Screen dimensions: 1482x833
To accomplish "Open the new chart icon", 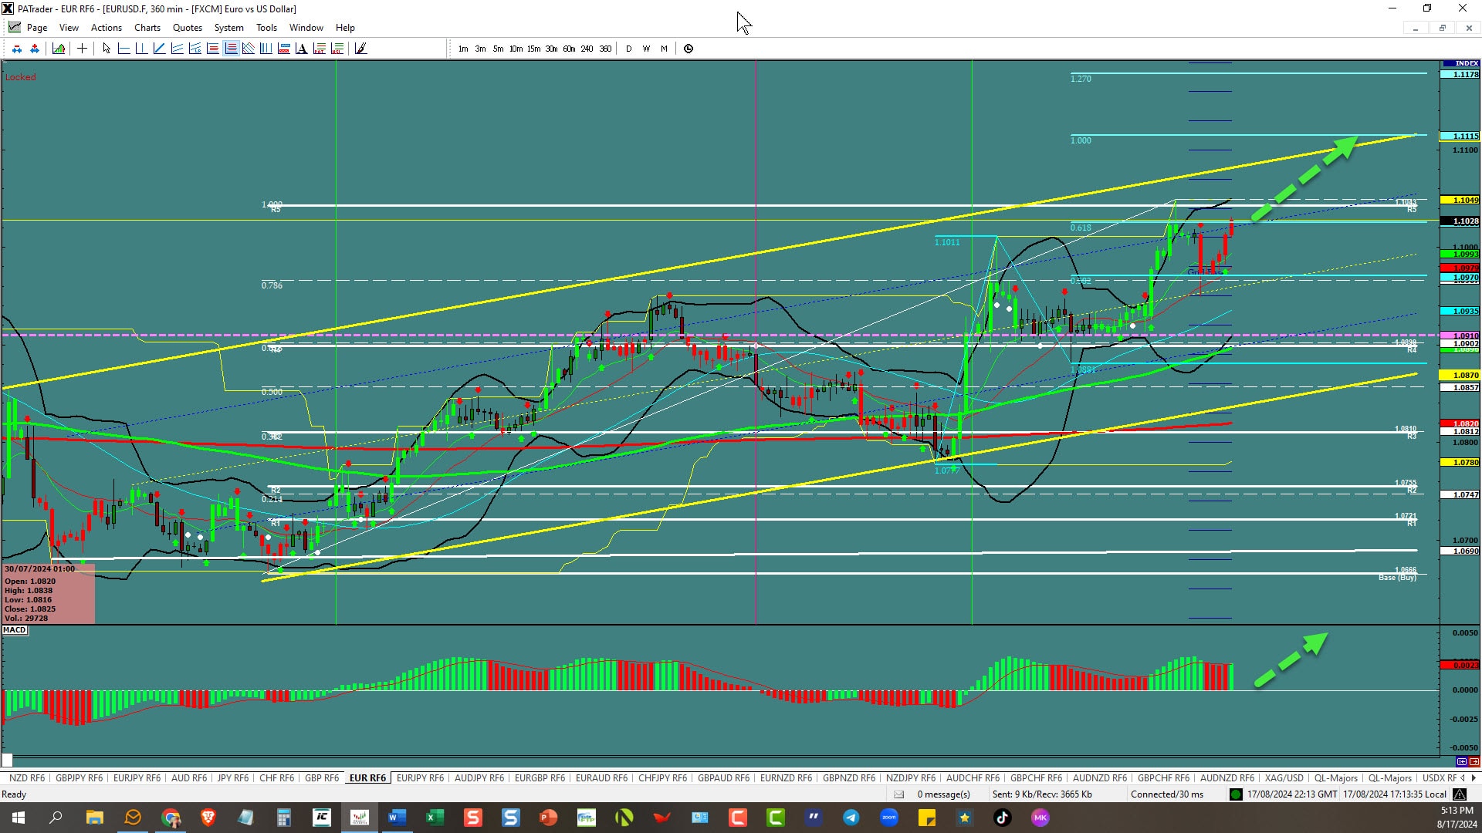I will (59, 49).
